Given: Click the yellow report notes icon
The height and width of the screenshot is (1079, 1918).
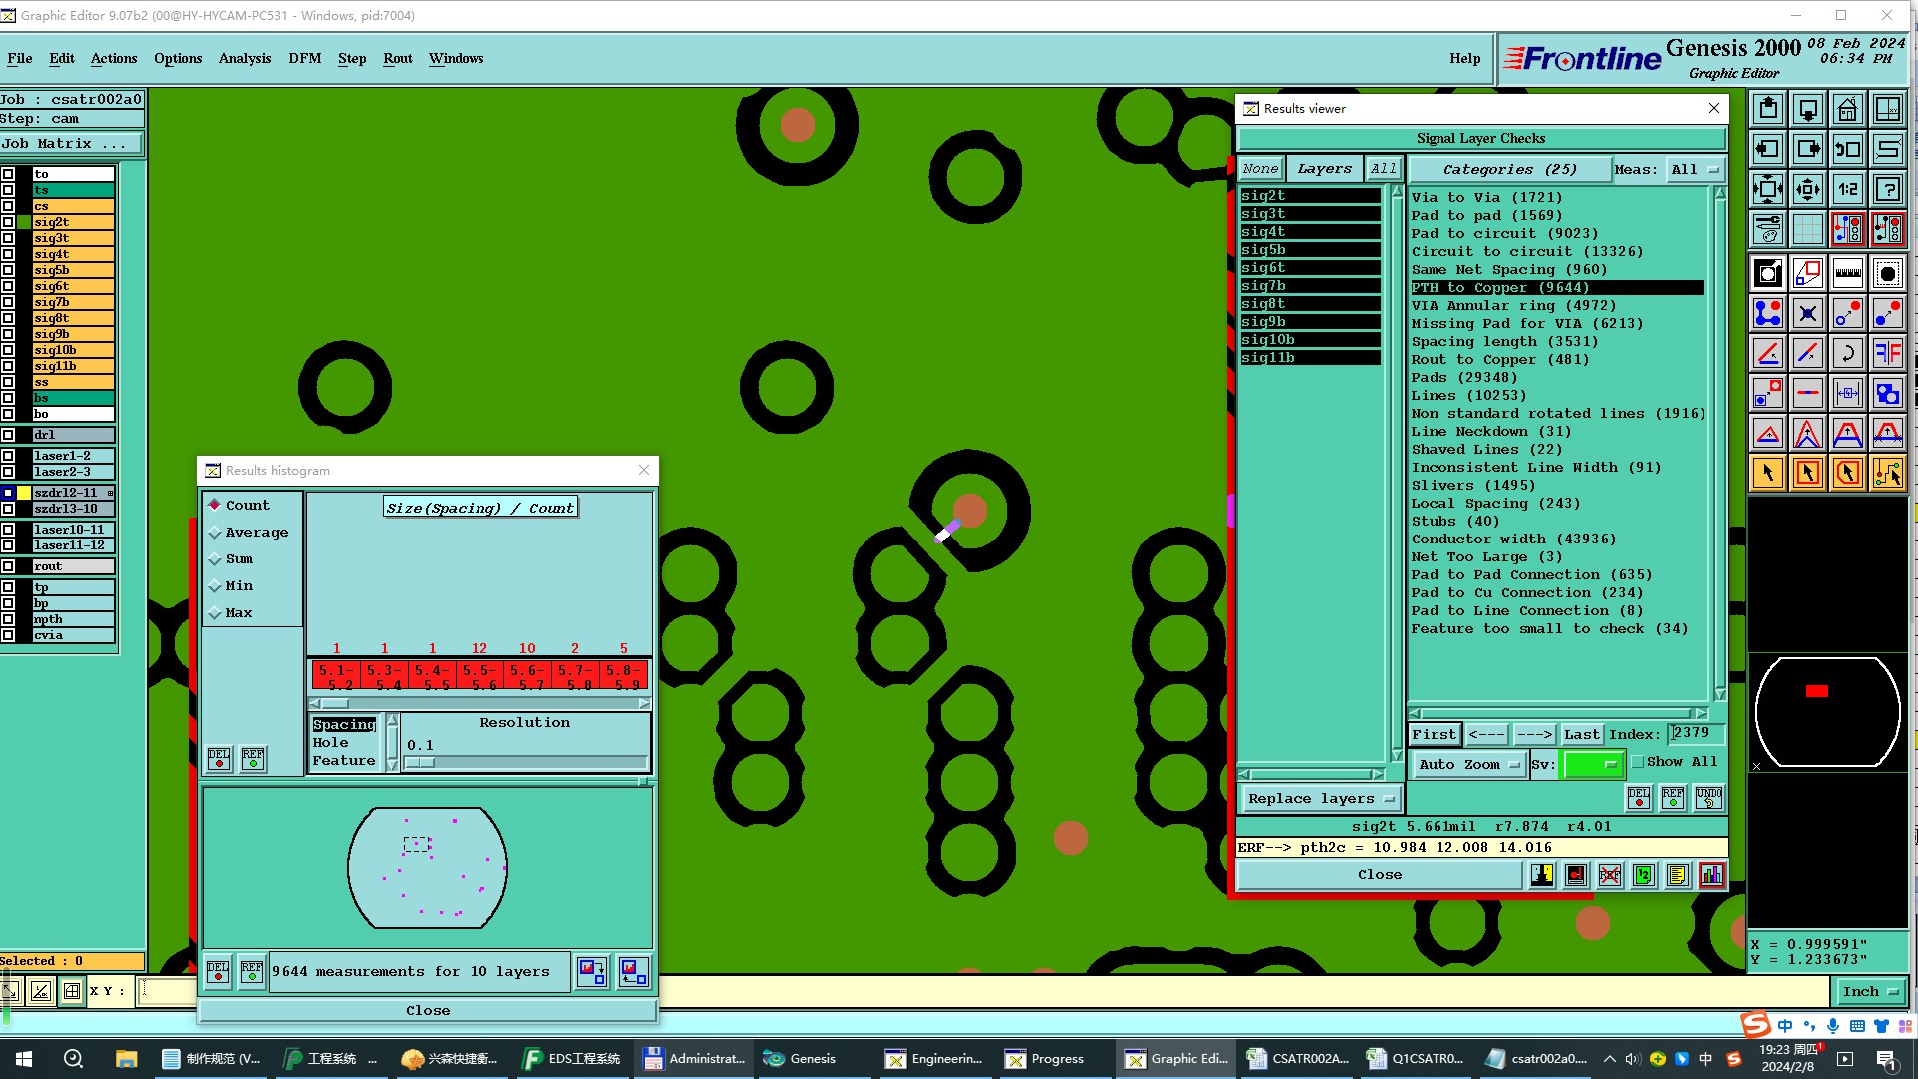Looking at the screenshot, I should [x=1677, y=876].
